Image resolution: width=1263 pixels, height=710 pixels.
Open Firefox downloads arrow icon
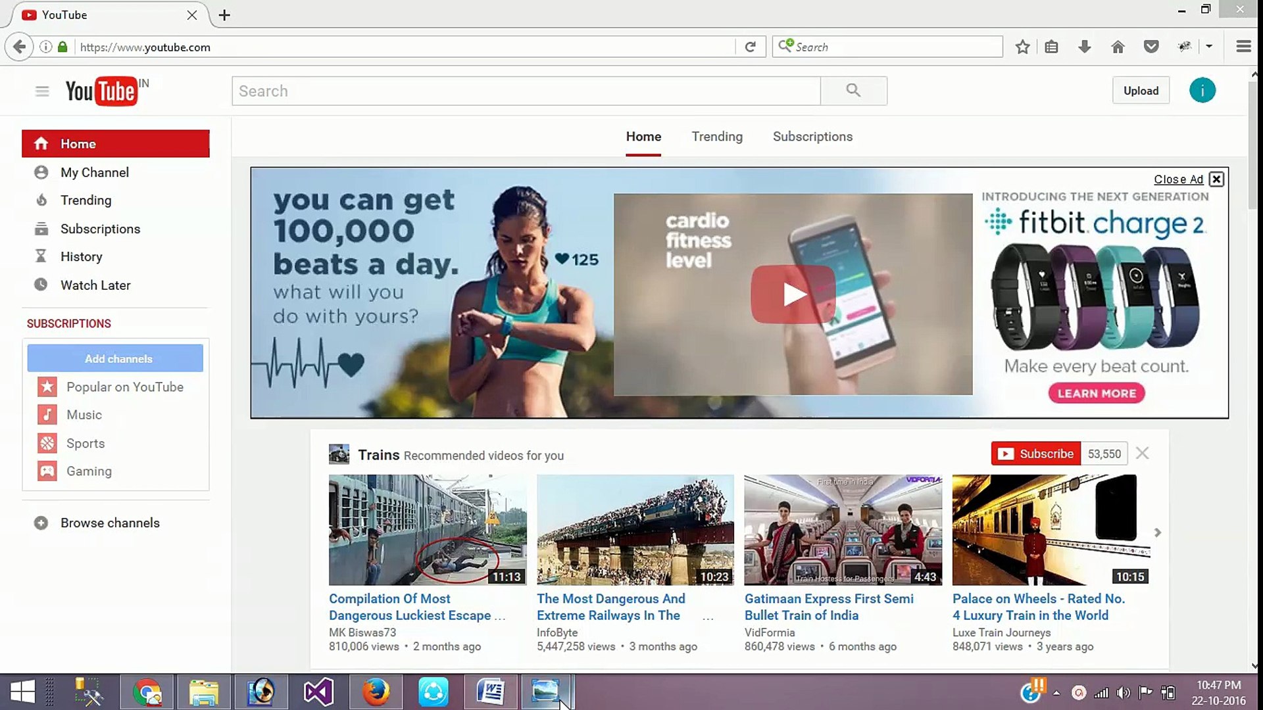click(x=1085, y=47)
